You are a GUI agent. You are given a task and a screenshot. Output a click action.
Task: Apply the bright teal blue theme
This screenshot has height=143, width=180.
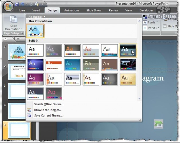(x=72, y=65)
